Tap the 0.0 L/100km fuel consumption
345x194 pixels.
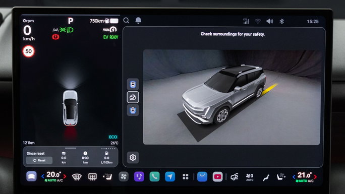[107, 158]
